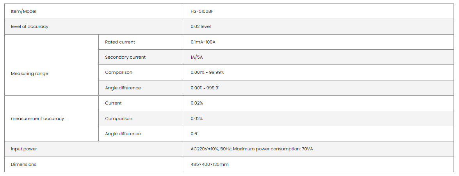
Task: Click Comparison under Measuring range
Action: click(119, 72)
